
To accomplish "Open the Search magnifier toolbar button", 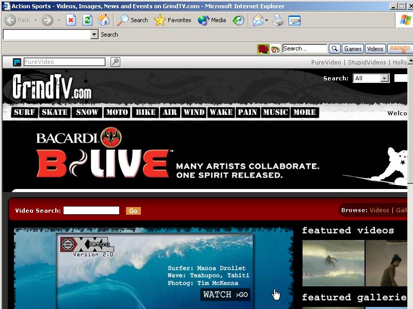I will (x=132, y=20).
